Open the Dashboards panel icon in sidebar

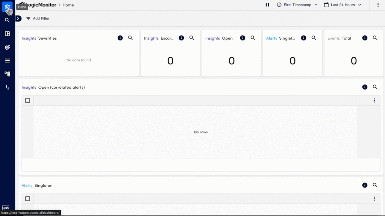click(x=7, y=34)
